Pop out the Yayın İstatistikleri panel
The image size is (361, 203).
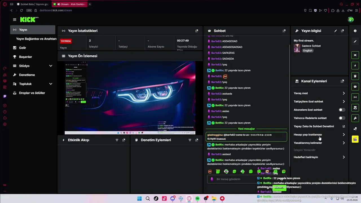coord(197,31)
